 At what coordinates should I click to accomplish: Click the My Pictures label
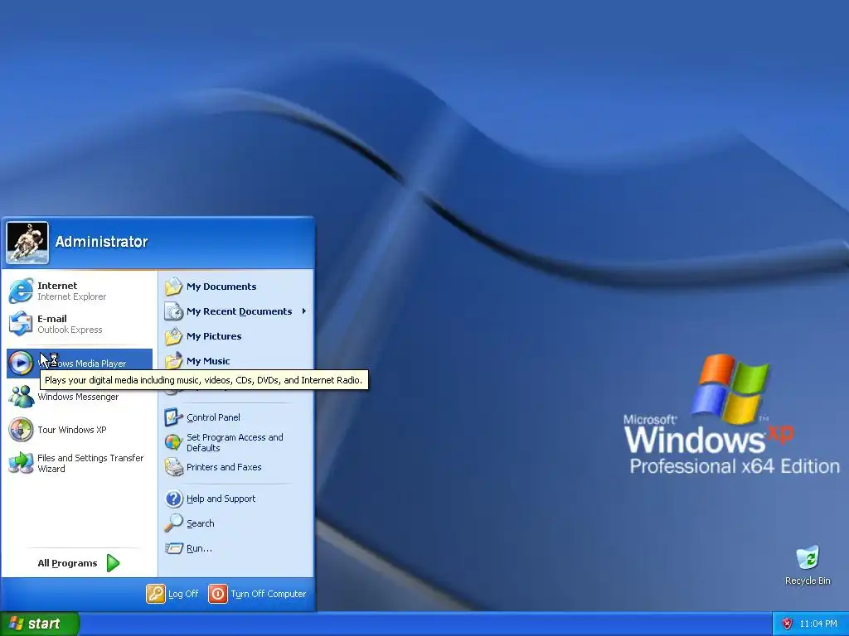(x=214, y=336)
